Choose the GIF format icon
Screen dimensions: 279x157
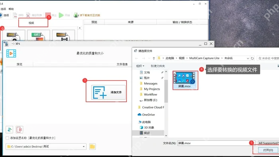click(39, 35)
